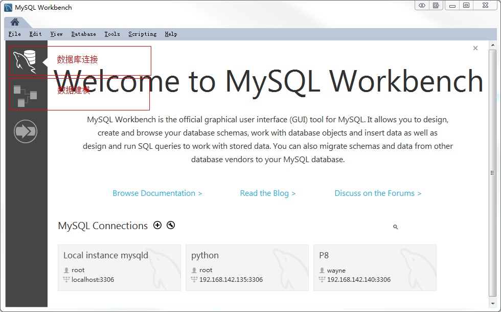Click the title bar window-switch icon
Image resolution: width=501 pixels, height=312 pixels.
tap(436, 6)
